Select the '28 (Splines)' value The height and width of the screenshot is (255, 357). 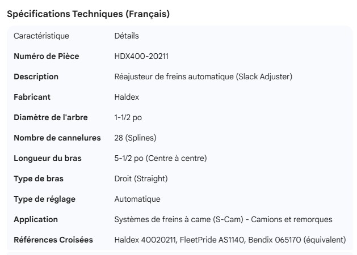[x=135, y=138]
